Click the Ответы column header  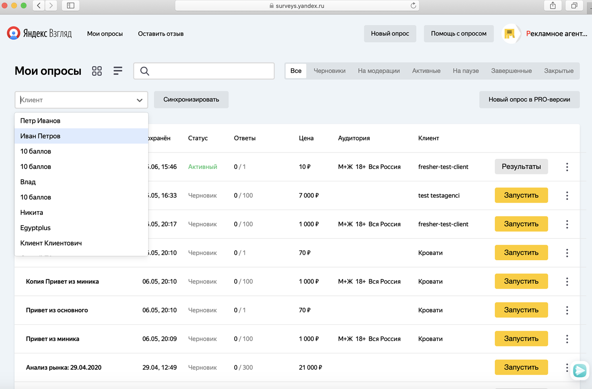click(x=245, y=138)
